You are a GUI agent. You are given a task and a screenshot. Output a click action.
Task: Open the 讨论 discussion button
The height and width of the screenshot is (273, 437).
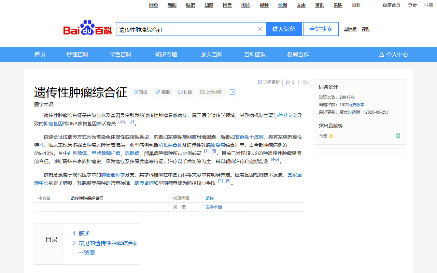tap(185, 92)
